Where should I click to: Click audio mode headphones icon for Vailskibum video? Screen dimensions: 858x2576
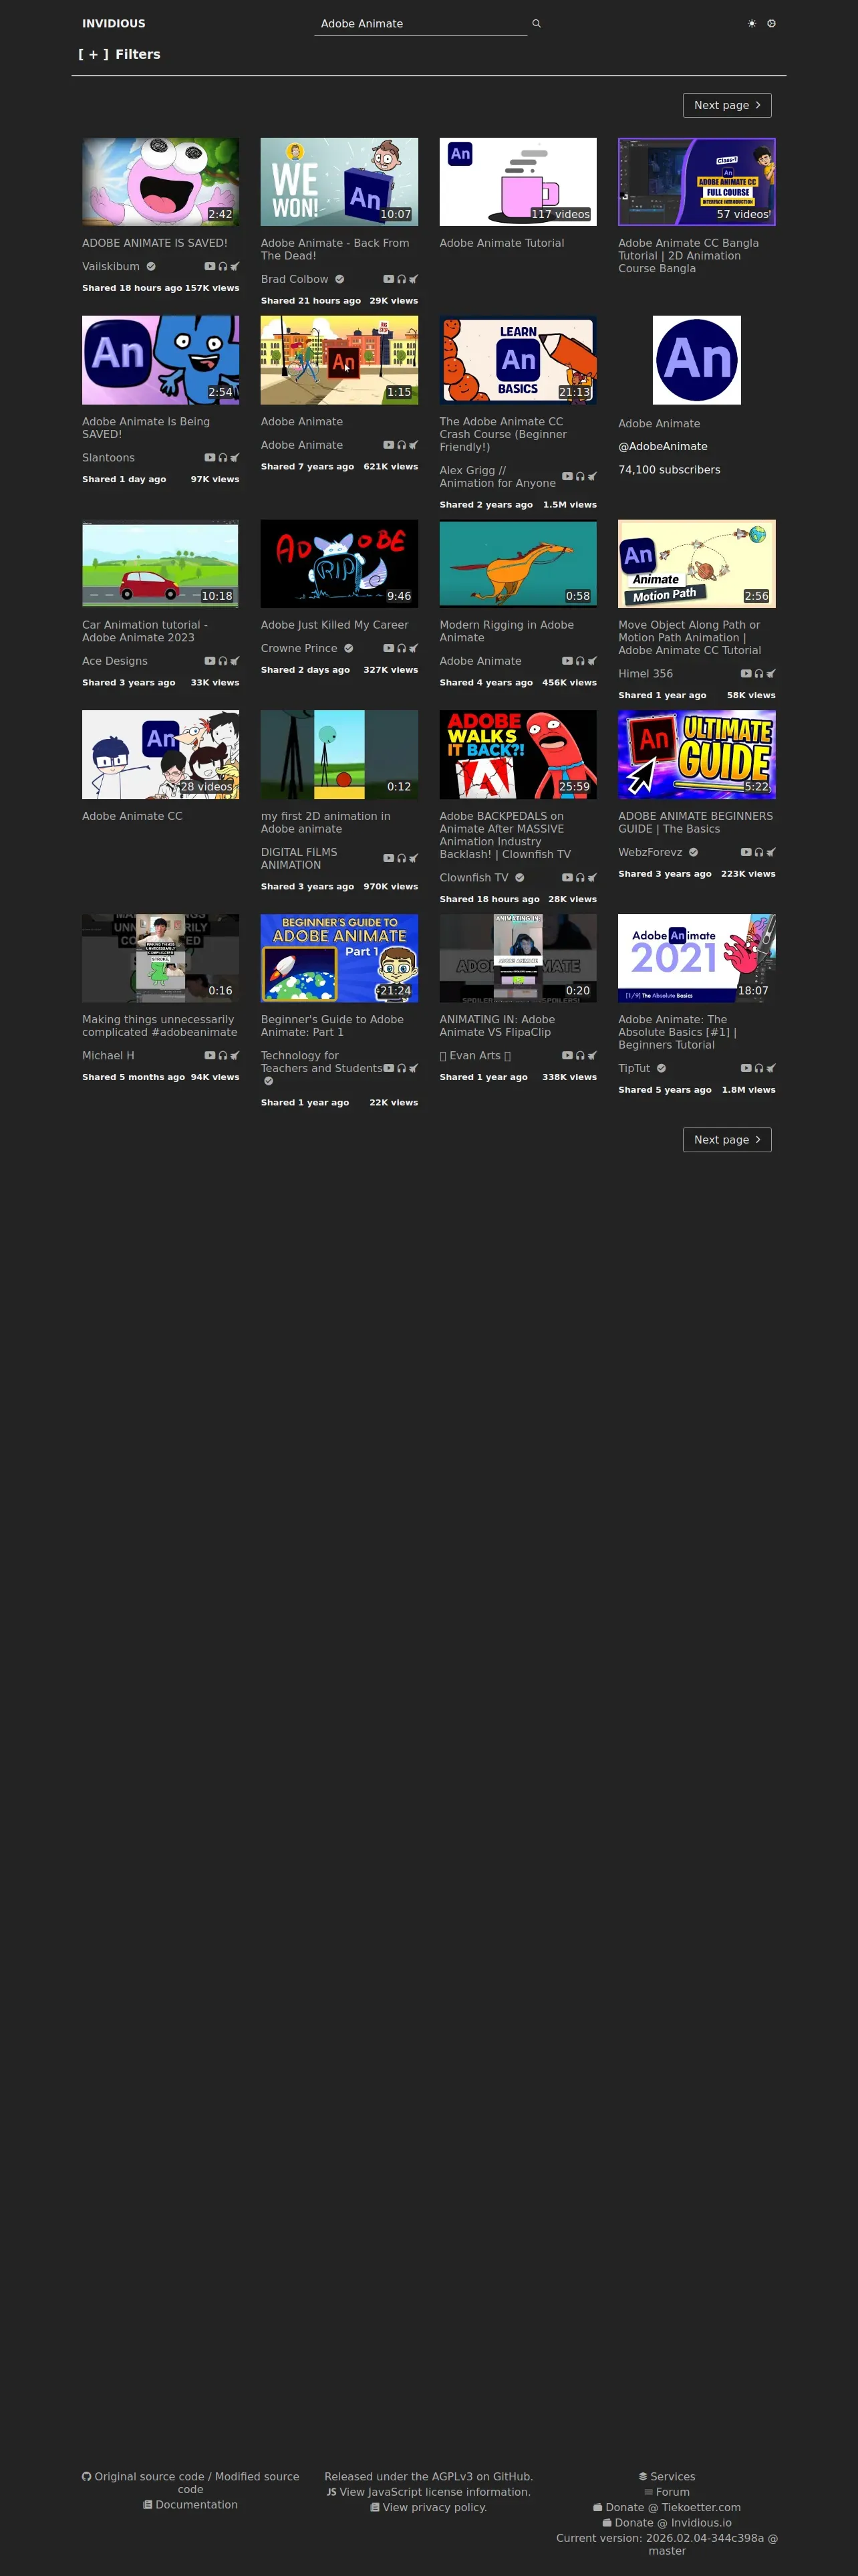[x=222, y=266]
